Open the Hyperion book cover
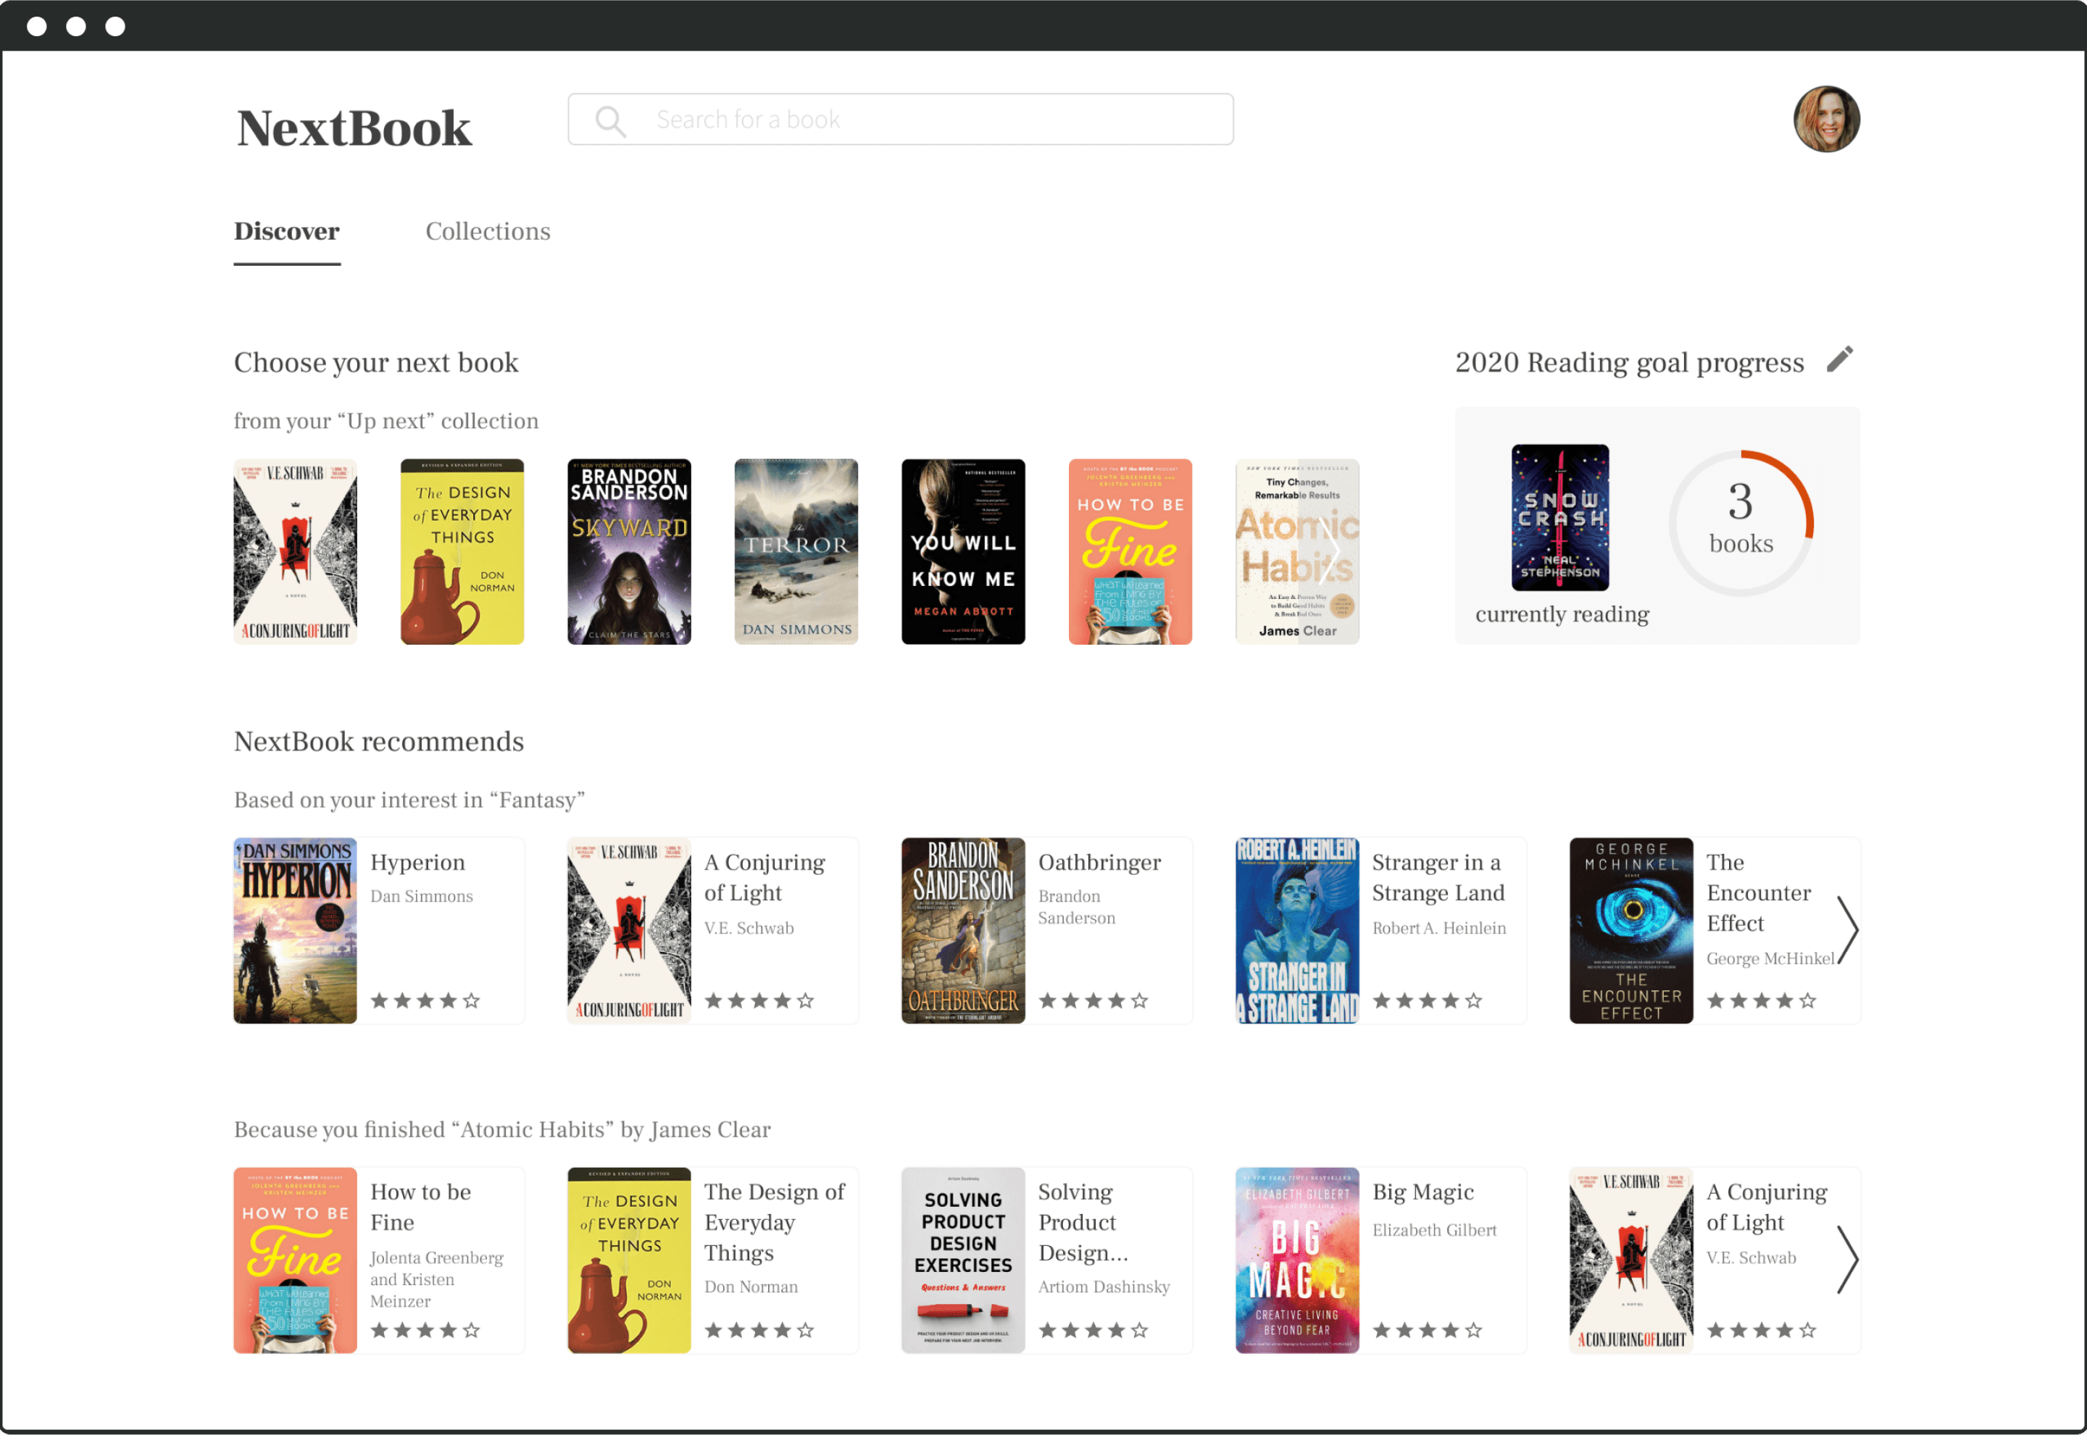This screenshot has height=1435, width=2087. click(x=295, y=931)
